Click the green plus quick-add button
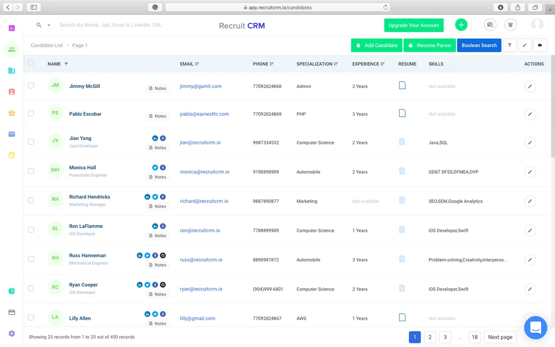Screen dimensions: 555x347 pos(461,25)
